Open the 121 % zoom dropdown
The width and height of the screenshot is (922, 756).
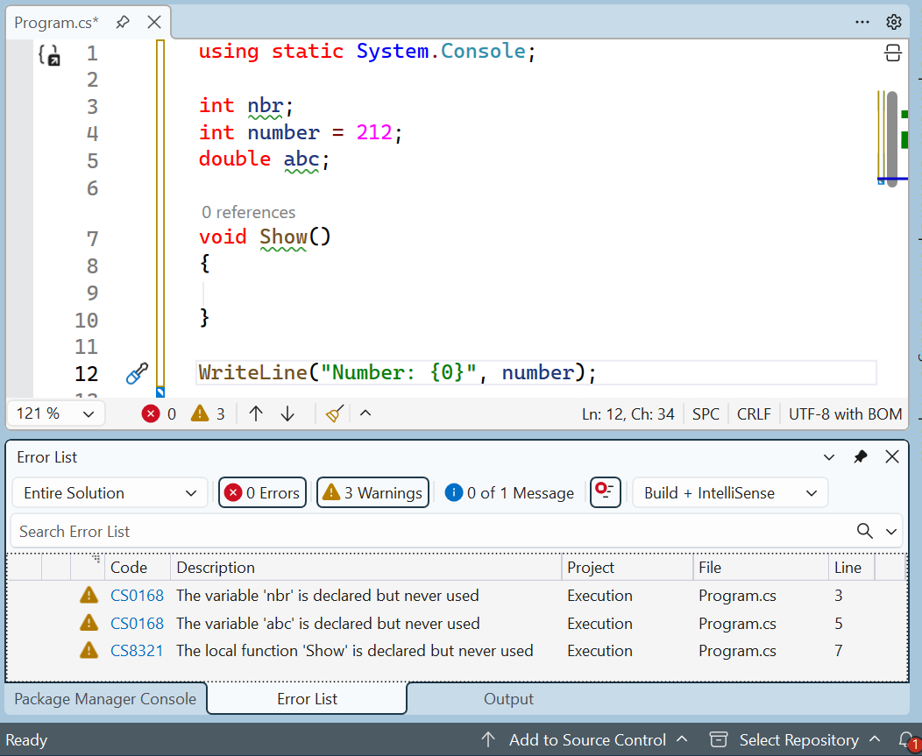click(56, 413)
